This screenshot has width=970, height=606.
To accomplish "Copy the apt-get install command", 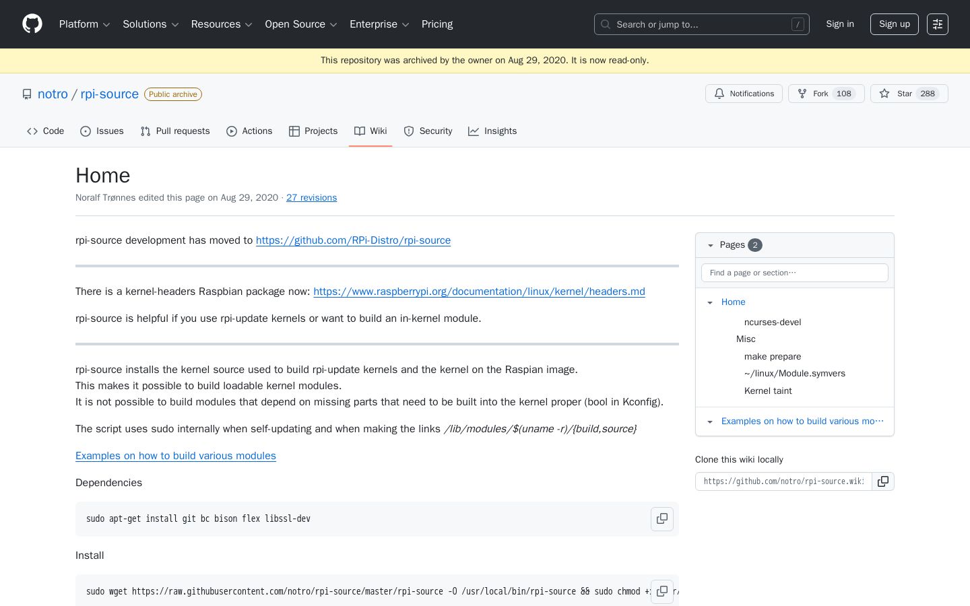I will click(662, 518).
